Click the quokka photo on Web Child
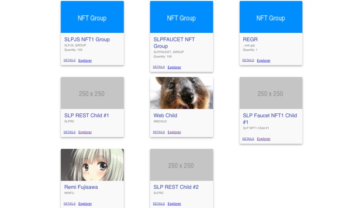 [x=182, y=93]
